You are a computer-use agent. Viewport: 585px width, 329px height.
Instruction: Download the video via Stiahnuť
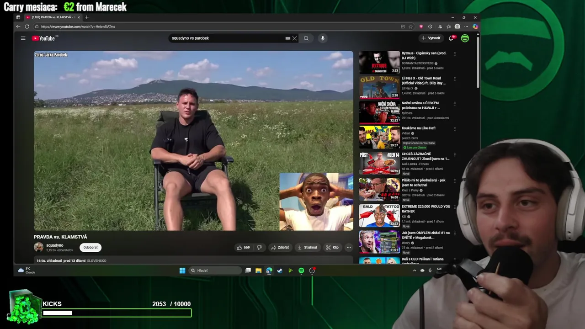click(308, 248)
